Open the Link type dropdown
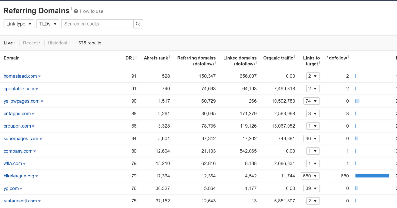 coord(19,24)
